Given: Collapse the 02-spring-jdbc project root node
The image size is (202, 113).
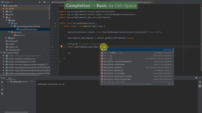Looking at the screenshot, I should click(x=1, y=6).
